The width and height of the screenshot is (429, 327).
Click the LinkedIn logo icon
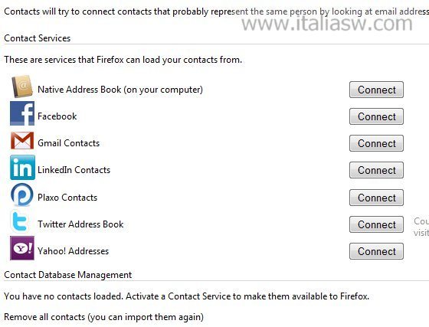point(22,167)
